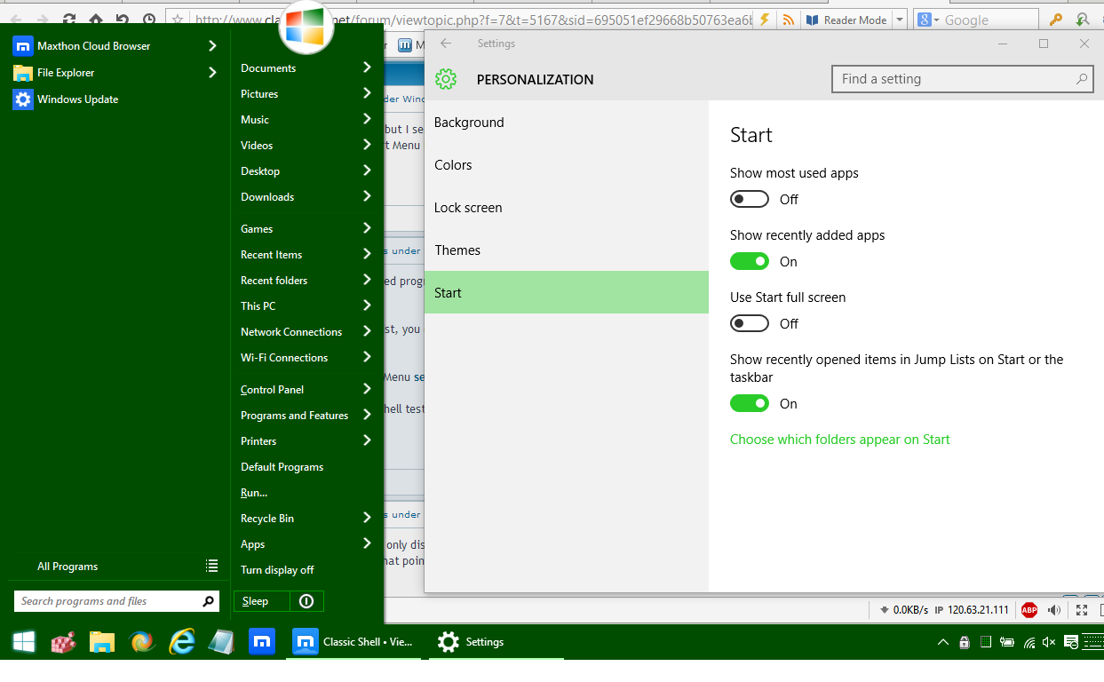Click the browser history clock icon

click(149, 20)
